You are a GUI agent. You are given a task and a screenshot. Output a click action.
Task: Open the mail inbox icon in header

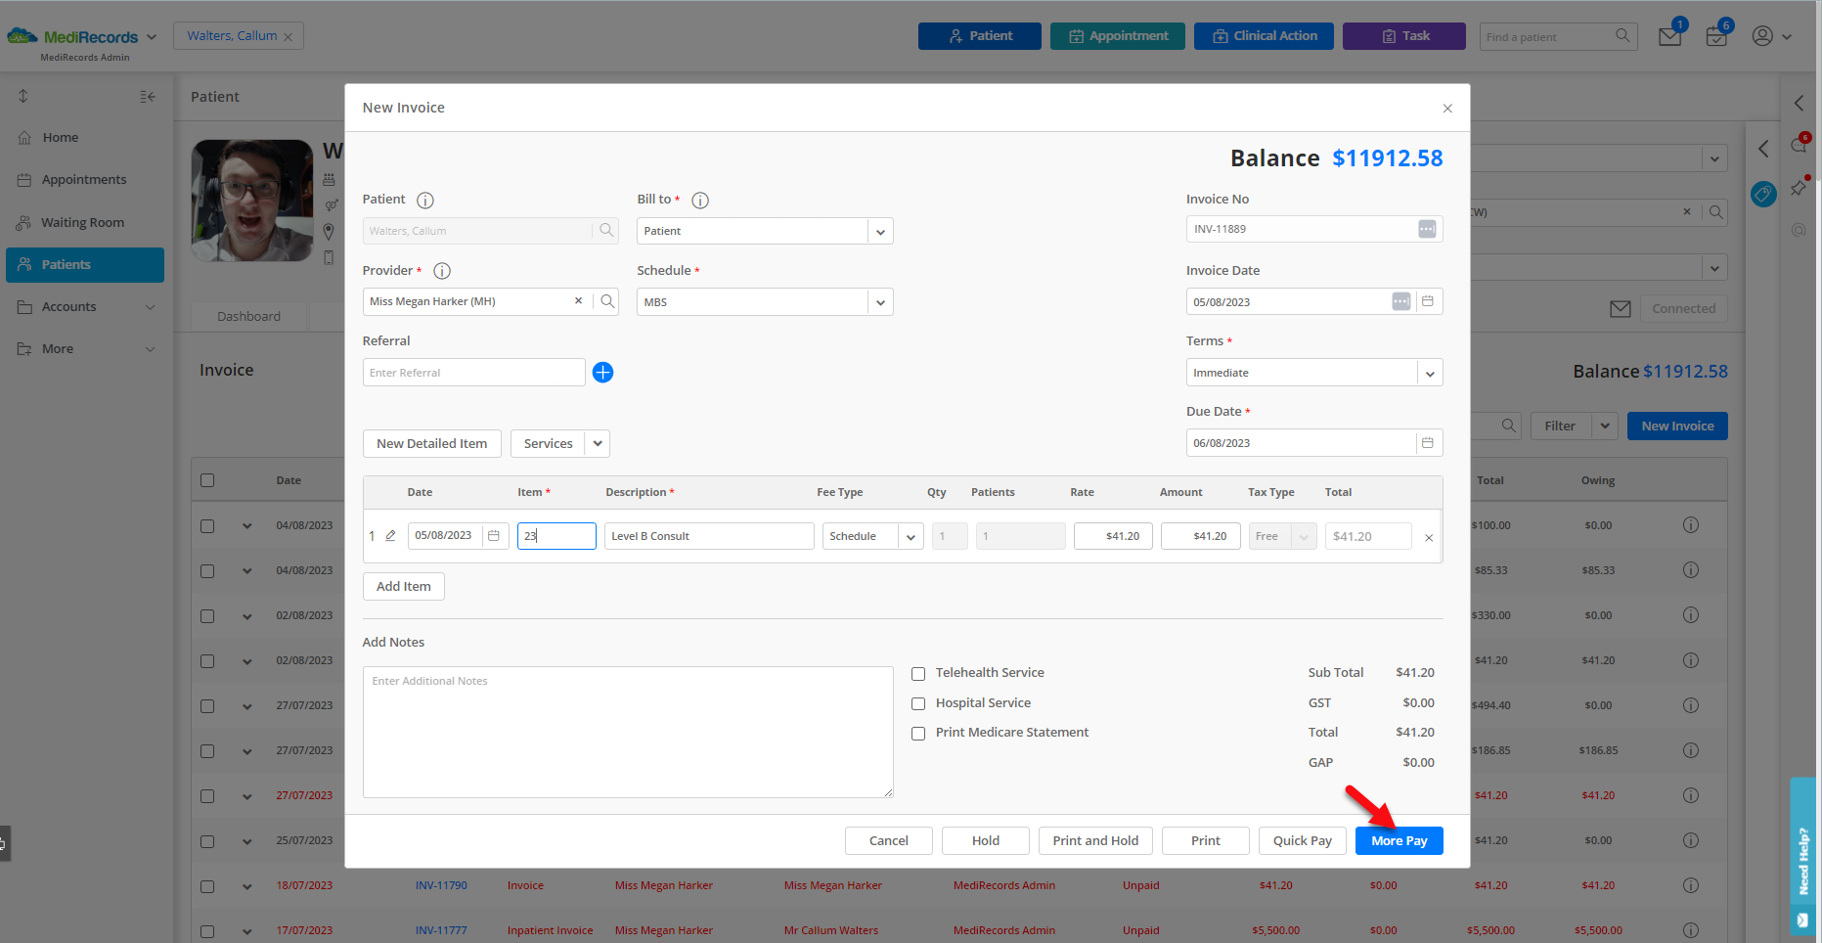coord(1670,36)
